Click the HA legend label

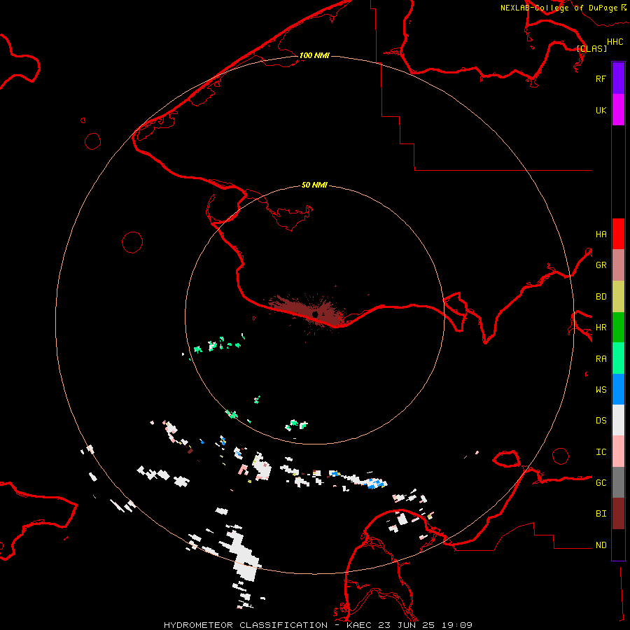click(601, 234)
